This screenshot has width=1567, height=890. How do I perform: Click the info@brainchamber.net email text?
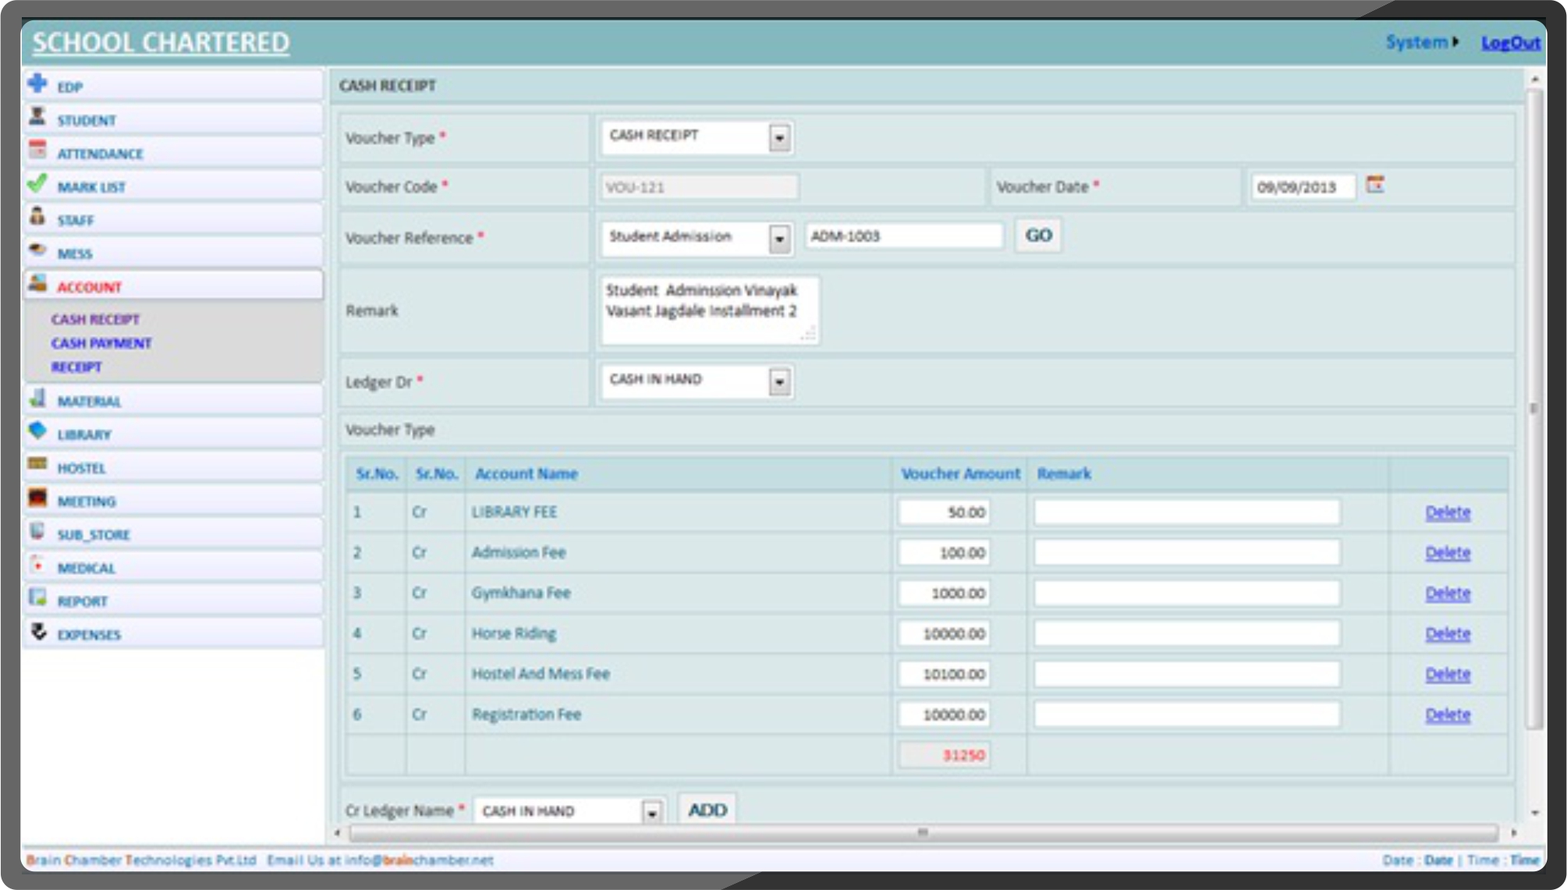pos(419,860)
